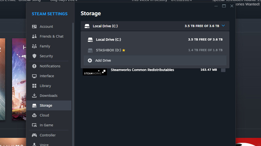Go to In Game settings

click(x=46, y=125)
